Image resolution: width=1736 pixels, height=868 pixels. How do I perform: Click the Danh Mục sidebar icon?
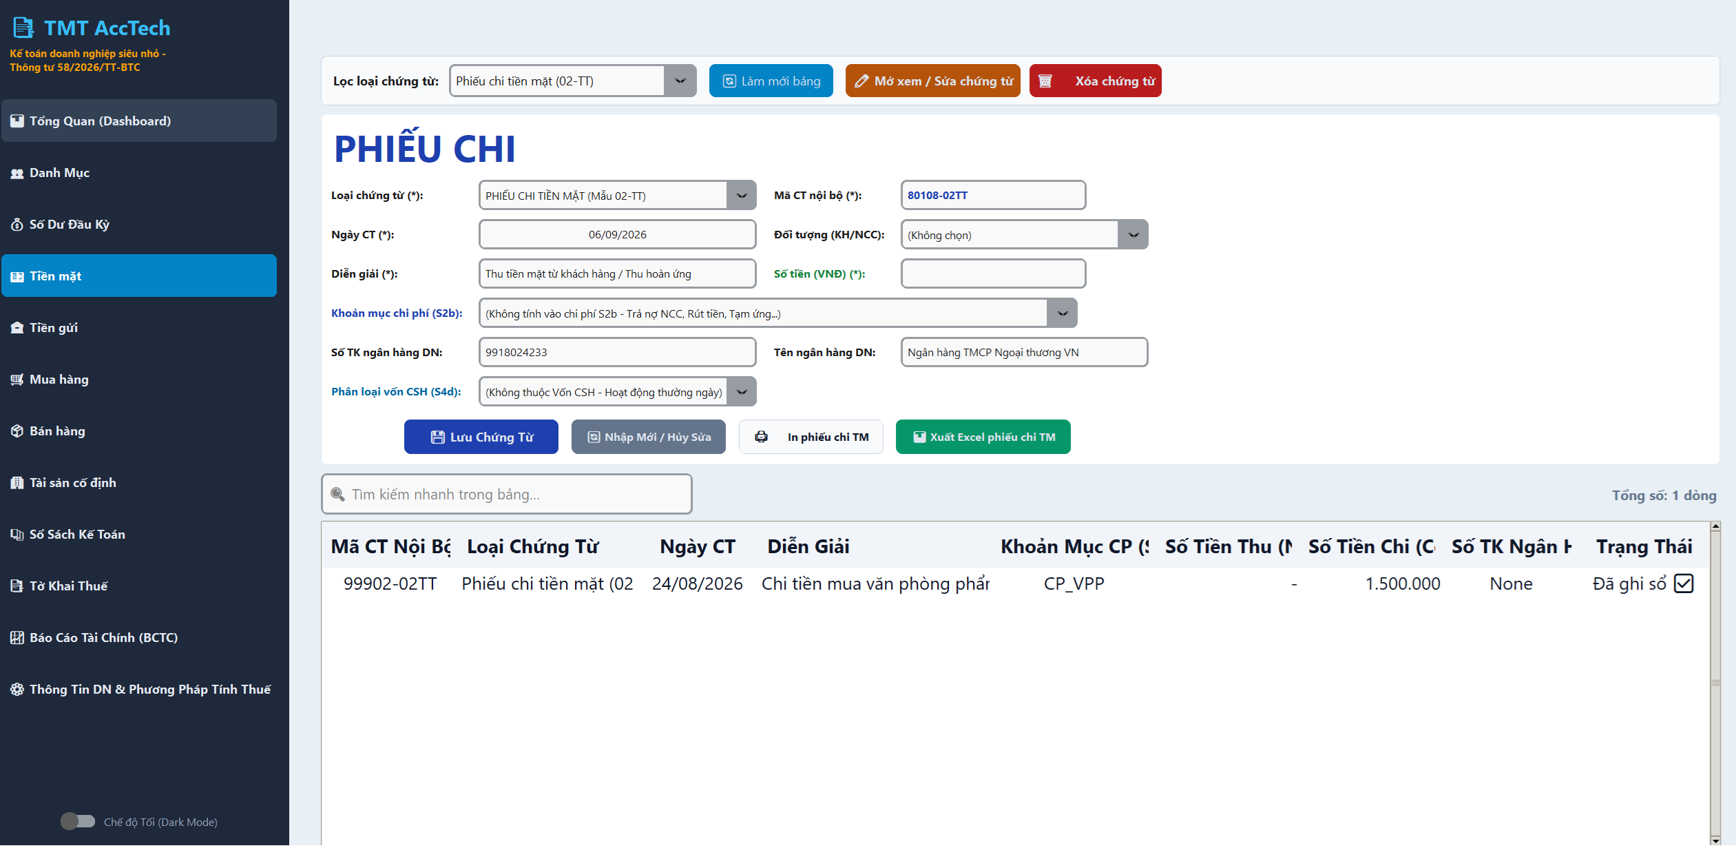point(17,173)
